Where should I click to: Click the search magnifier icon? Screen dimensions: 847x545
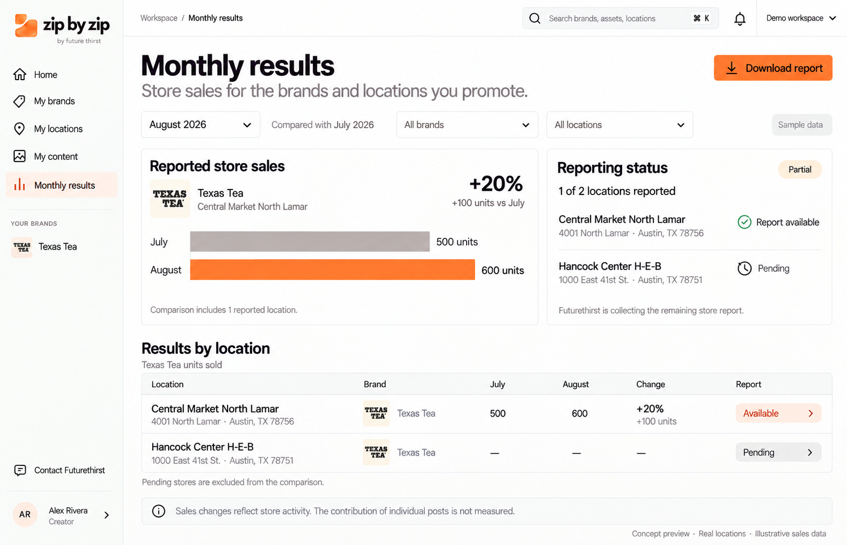coord(535,18)
